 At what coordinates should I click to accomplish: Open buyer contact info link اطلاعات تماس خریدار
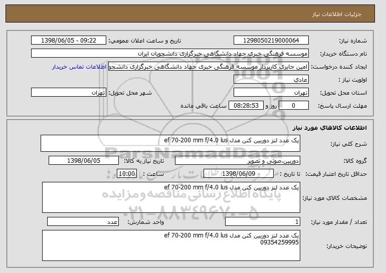click(x=79, y=67)
